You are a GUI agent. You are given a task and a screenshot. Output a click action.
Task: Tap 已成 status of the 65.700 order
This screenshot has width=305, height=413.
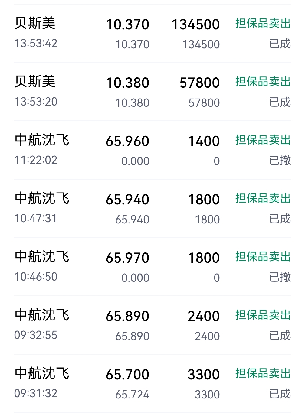point(280,394)
